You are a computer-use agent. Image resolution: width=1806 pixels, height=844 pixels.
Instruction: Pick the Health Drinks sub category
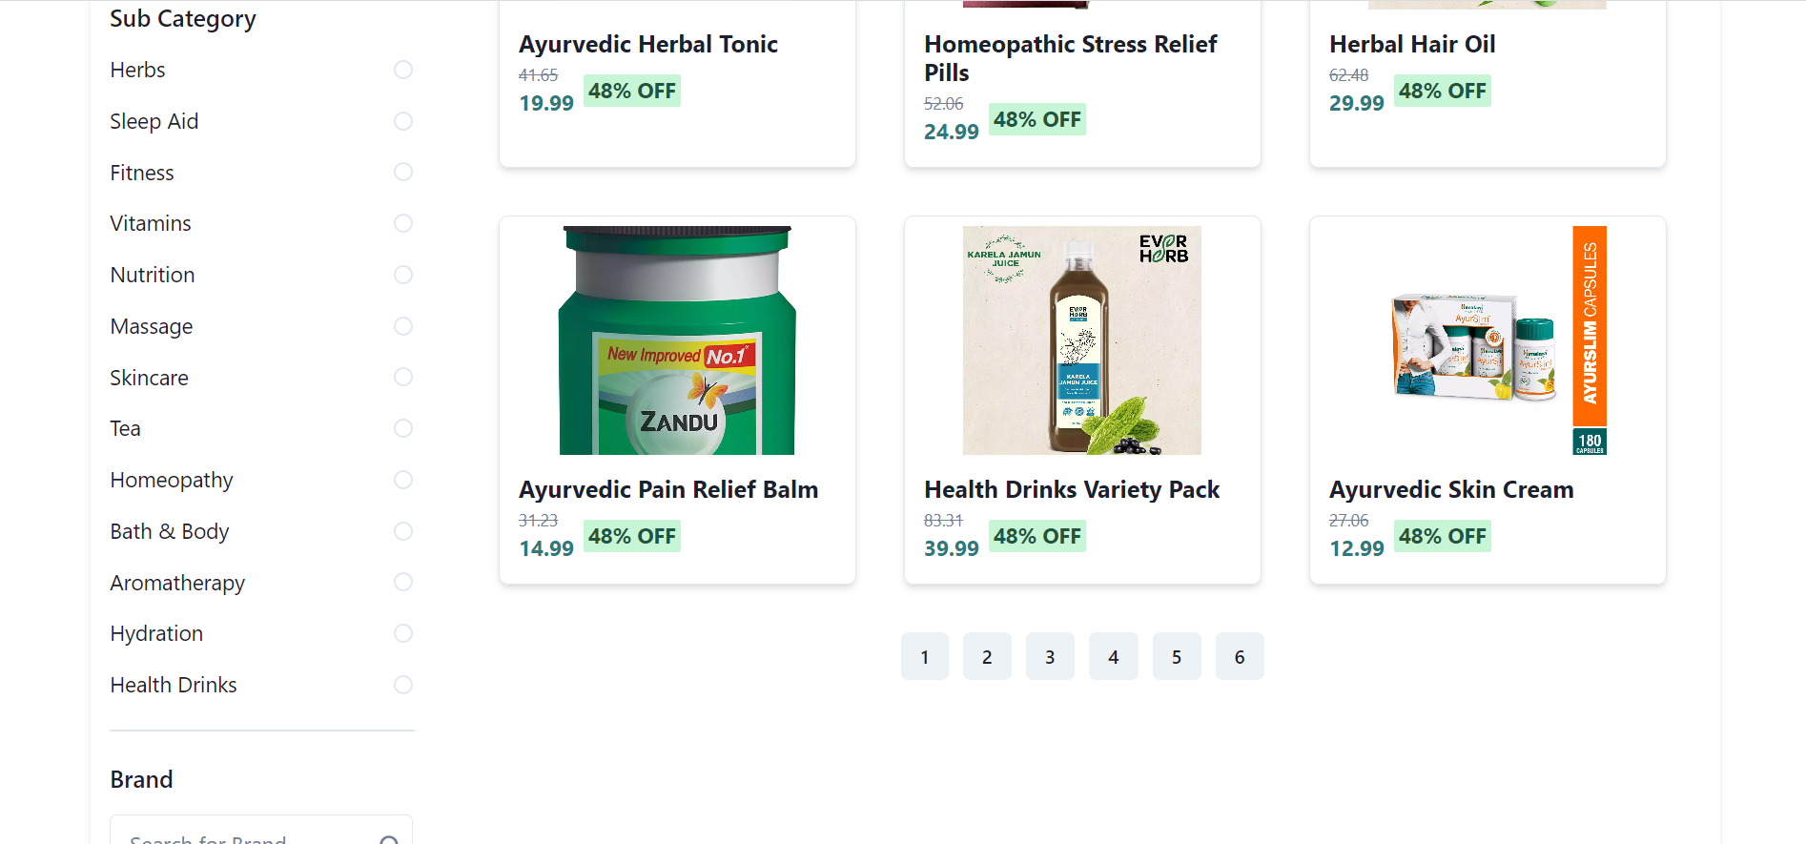point(403,685)
